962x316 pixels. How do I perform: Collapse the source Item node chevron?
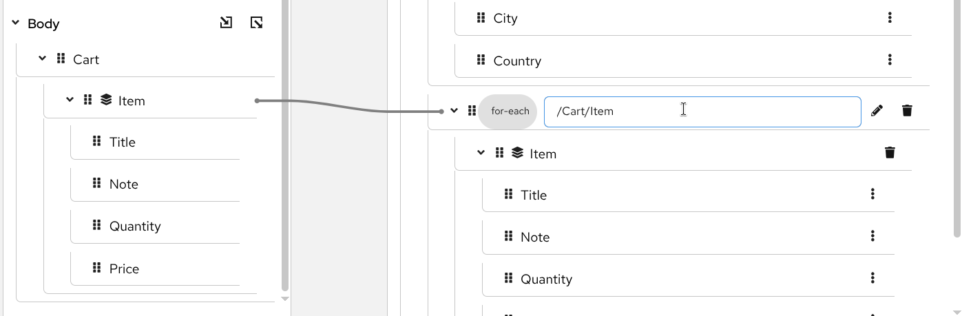(x=70, y=100)
